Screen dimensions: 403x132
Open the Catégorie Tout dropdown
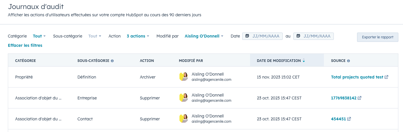tap(39, 36)
